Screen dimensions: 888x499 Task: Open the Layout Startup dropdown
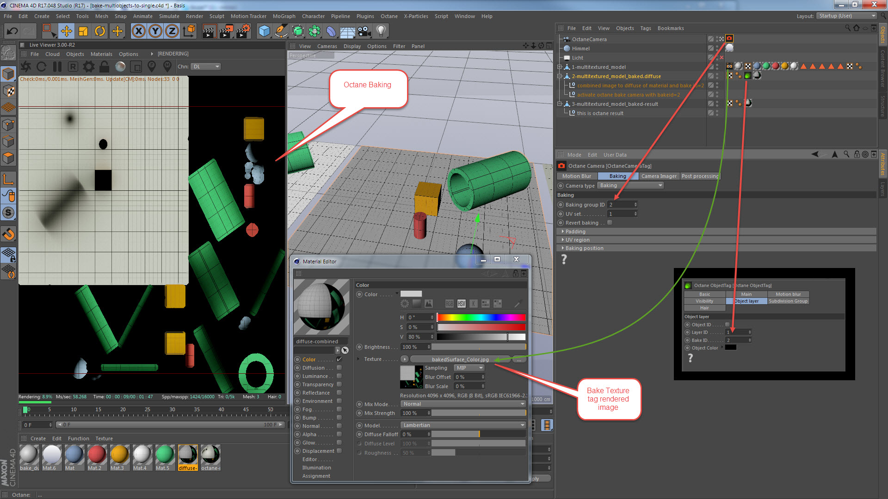[846, 16]
